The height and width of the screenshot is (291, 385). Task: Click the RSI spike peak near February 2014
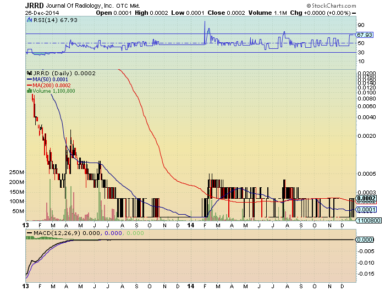pyautogui.click(x=205, y=21)
